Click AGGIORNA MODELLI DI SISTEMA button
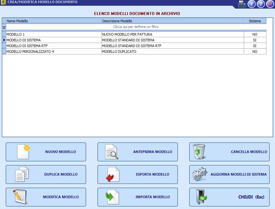 coord(229,174)
